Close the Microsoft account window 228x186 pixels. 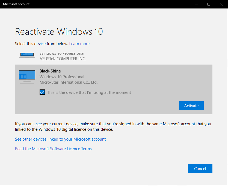[x=221, y=4]
